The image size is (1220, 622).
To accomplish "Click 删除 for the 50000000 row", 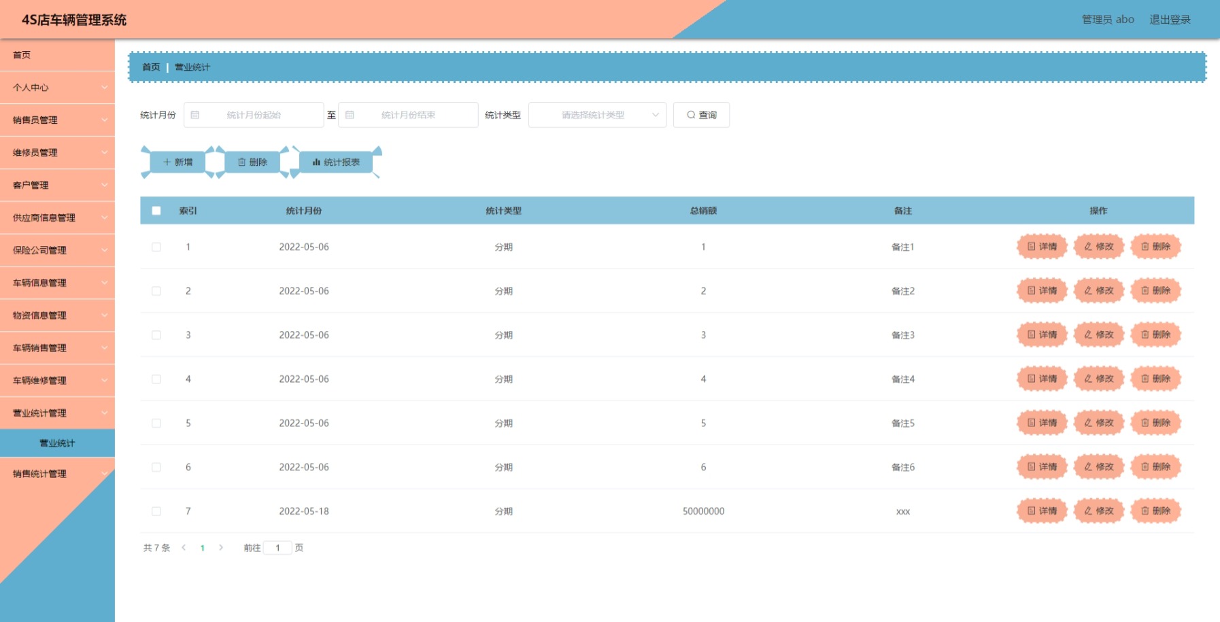I will 1156,511.
